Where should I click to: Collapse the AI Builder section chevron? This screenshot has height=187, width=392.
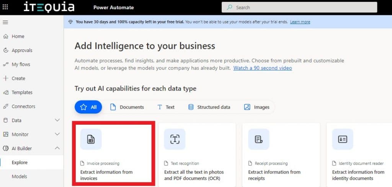[57, 148]
